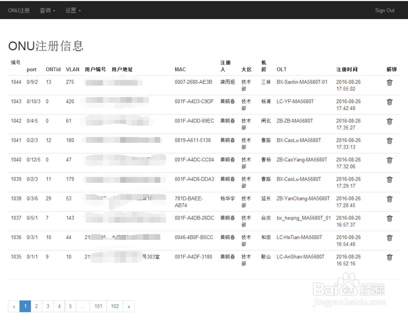This screenshot has height=316, width=408.
Task: Delete record 1044 using its trash icon
Action: pos(390,83)
